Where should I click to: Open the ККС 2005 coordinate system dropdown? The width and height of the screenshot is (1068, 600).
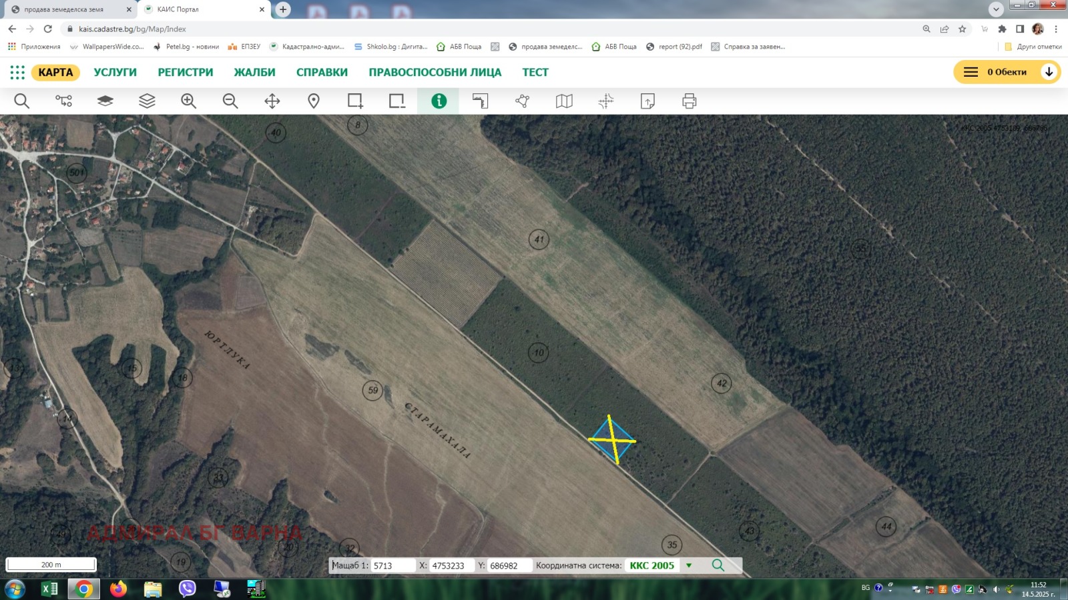click(690, 565)
